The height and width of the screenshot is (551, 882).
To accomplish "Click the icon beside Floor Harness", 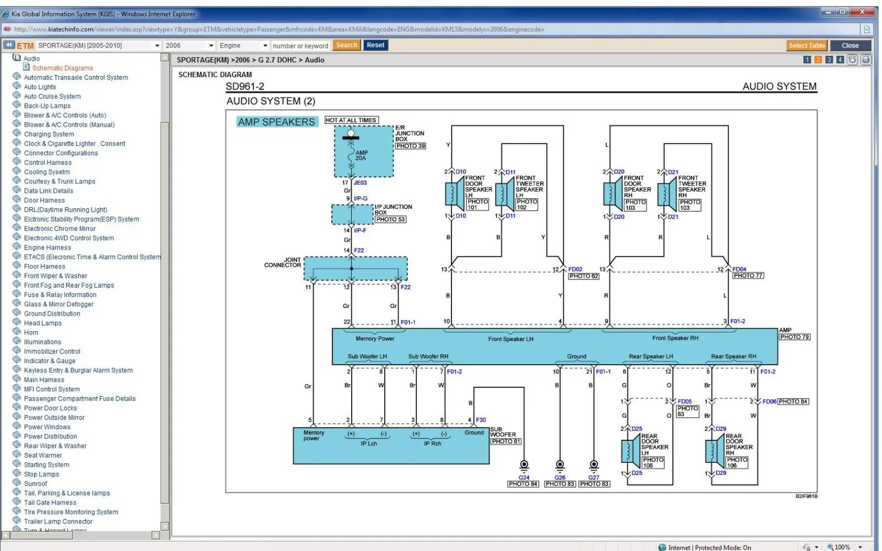I will pyautogui.click(x=17, y=266).
